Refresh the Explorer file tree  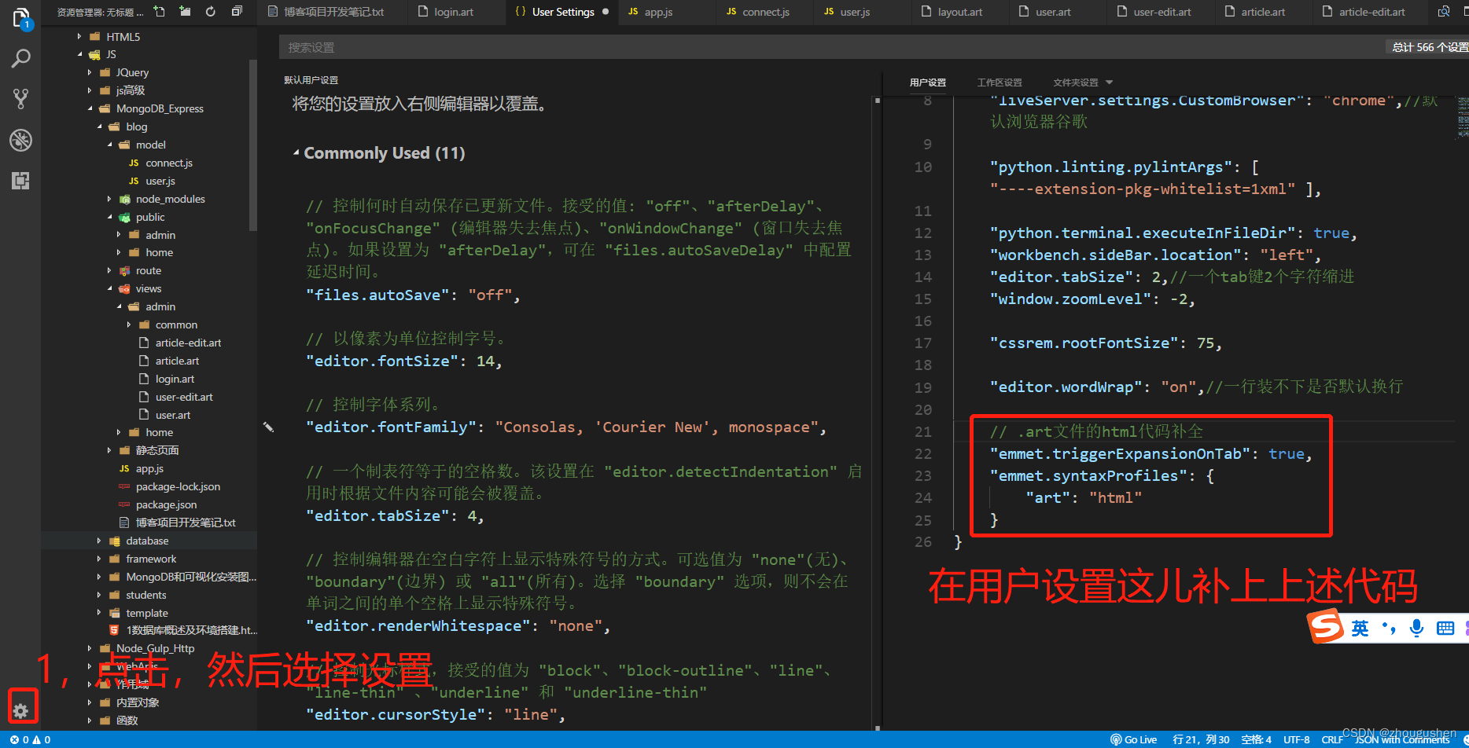tap(210, 12)
